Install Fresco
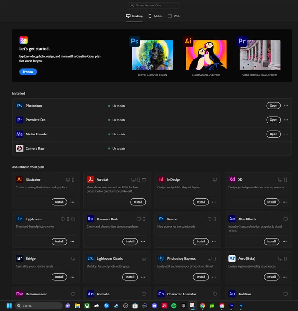The image size is (298, 311). click(x=201, y=241)
